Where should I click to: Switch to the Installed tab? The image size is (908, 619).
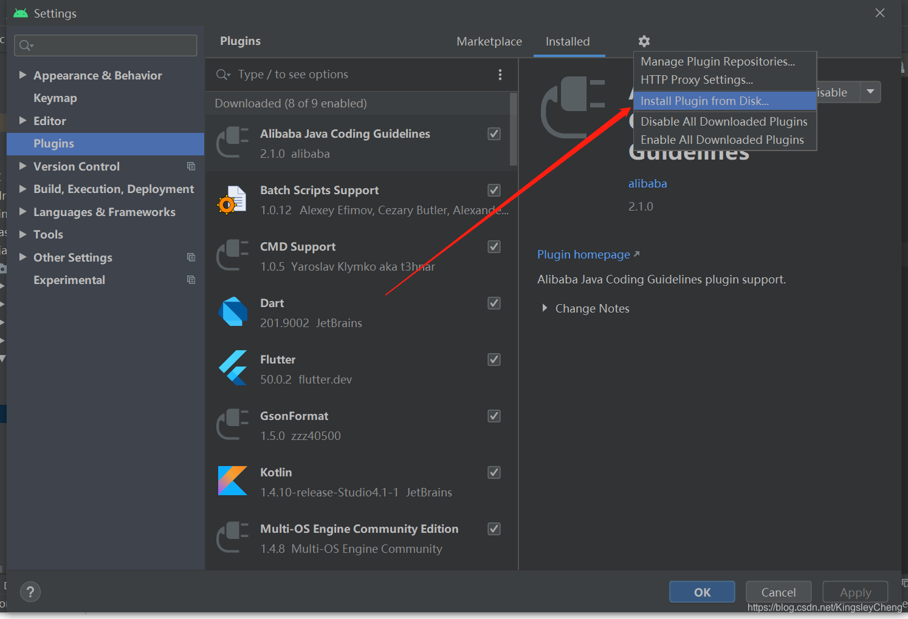point(568,41)
